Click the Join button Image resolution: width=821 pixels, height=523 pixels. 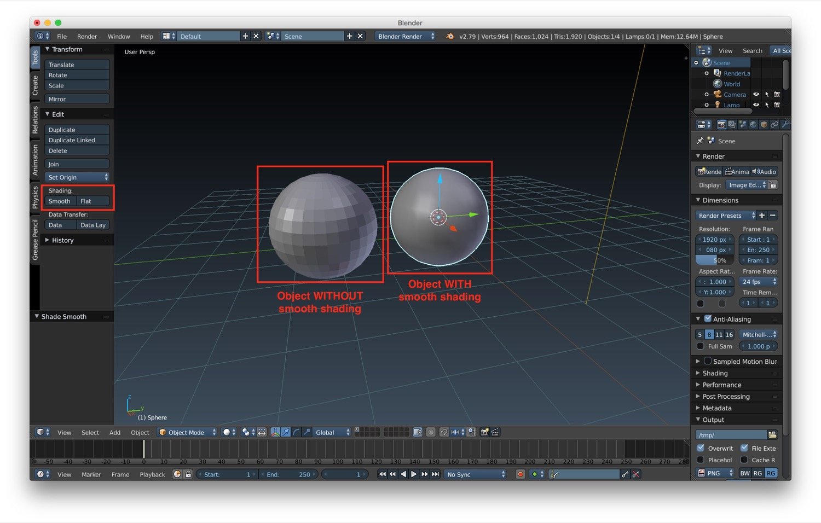77,164
